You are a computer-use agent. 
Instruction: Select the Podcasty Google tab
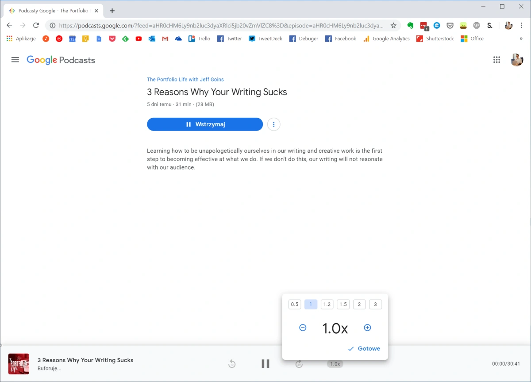click(53, 11)
